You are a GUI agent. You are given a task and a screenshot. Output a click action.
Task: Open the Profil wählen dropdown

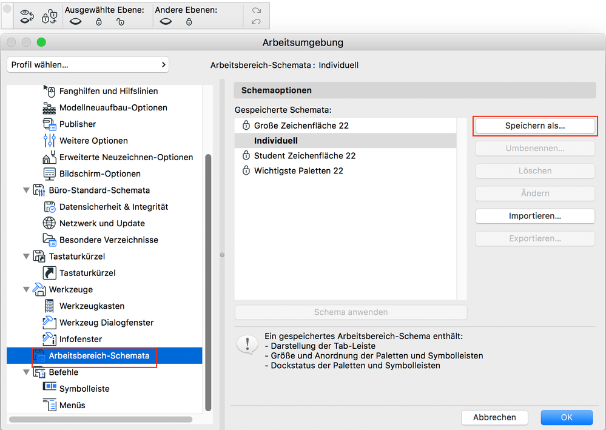point(88,64)
